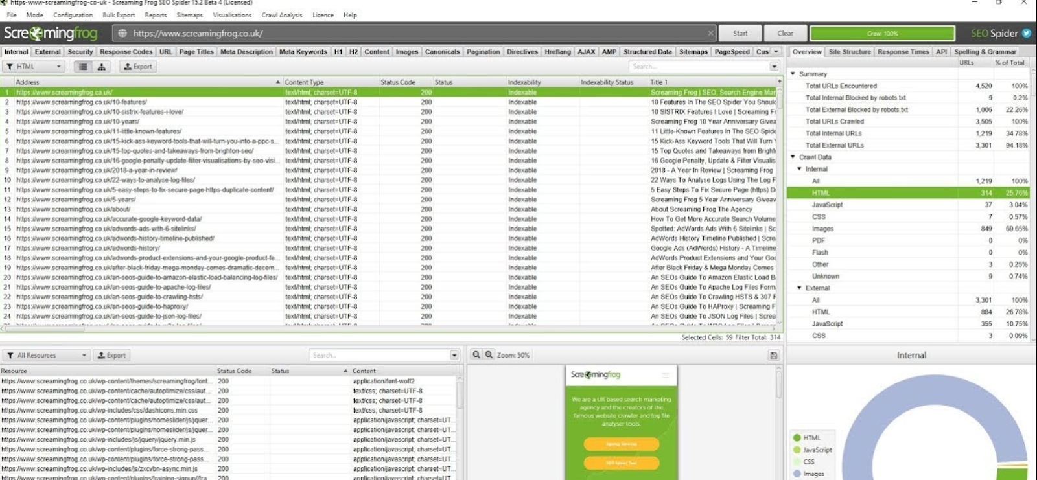
Task: Click the Clear button
Action: click(x=785, y=33)
